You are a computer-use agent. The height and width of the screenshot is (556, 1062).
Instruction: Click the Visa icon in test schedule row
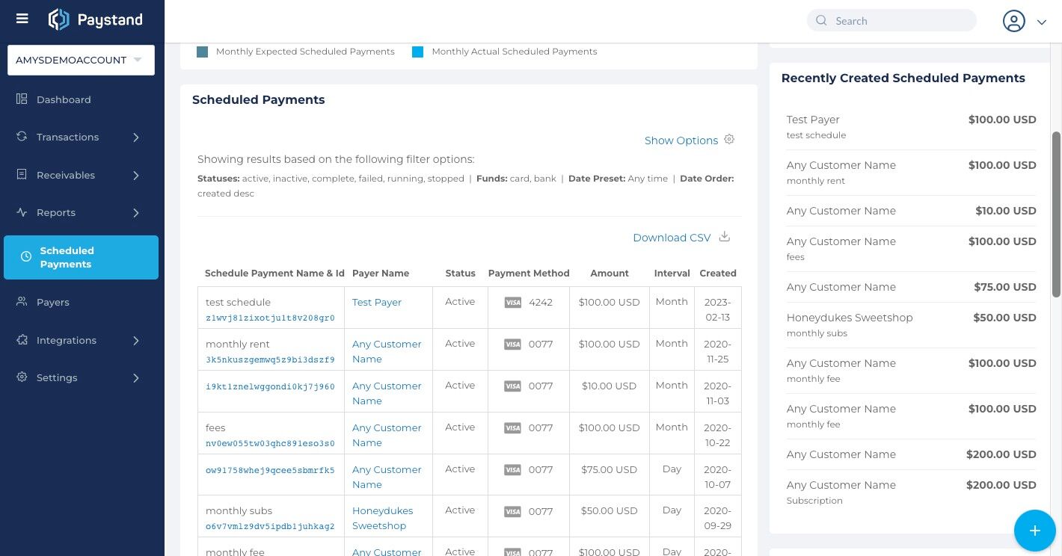coord(513,303)
